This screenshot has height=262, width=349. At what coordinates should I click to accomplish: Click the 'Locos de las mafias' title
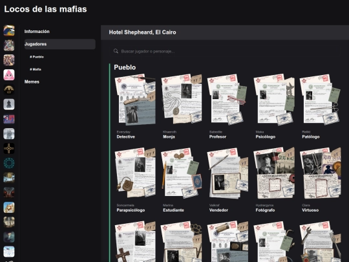(45, 9)
